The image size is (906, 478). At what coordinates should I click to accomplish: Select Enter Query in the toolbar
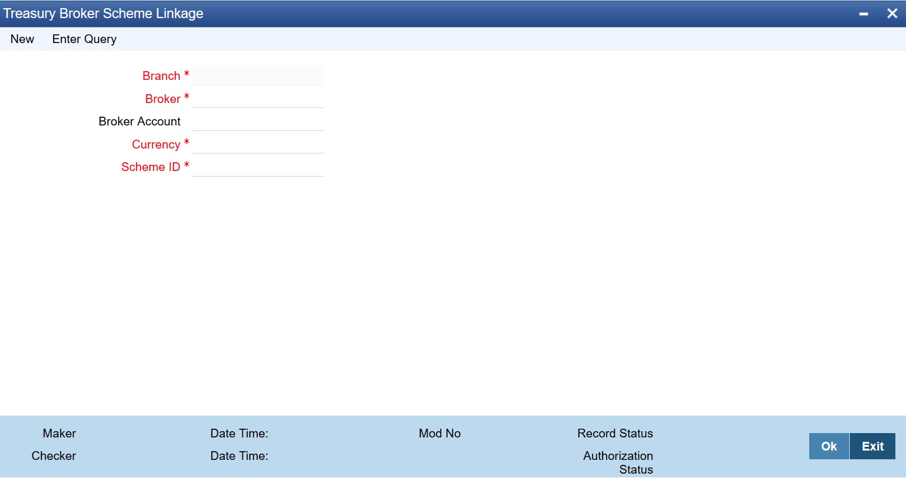(84, 39)
